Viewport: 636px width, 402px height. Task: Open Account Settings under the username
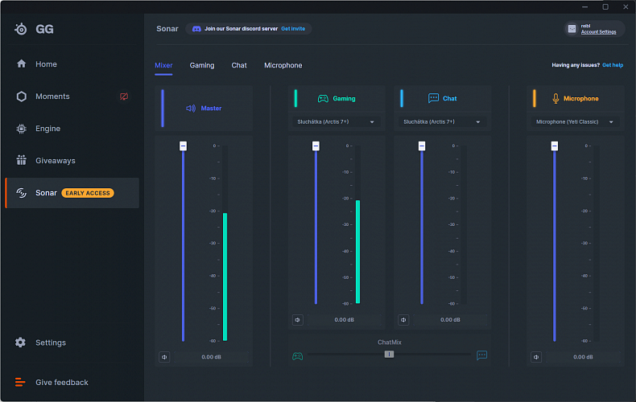point(598,32)
